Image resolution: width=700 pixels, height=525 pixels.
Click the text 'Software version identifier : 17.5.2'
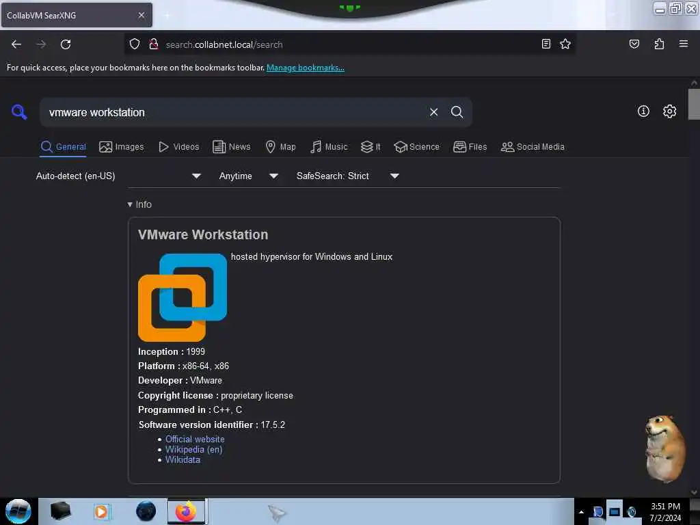(212, 425)
